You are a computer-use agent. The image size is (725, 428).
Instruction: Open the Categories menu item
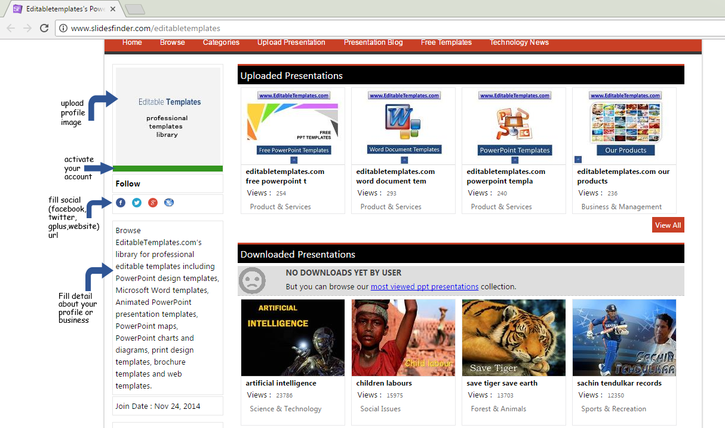(221, 42)
